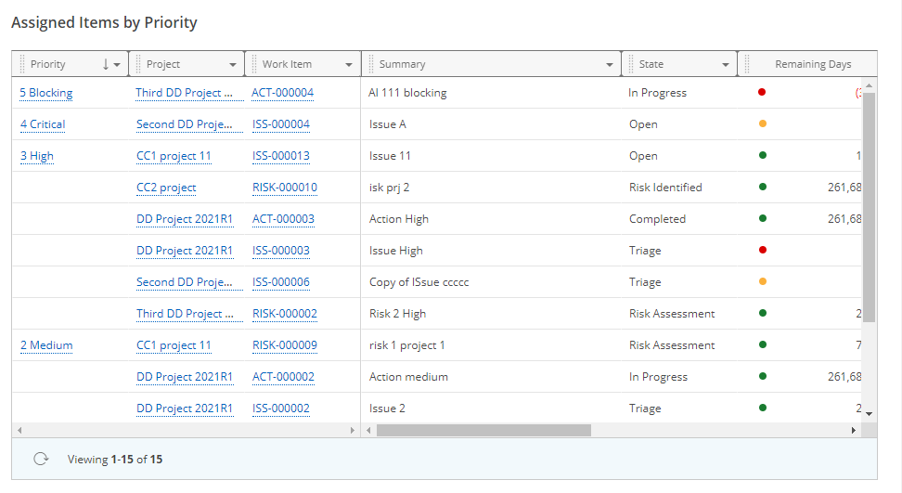Click the right arrow of the horizontal scrollbar
The height and width of the screenshot is (493, 902).
point(854,431)
